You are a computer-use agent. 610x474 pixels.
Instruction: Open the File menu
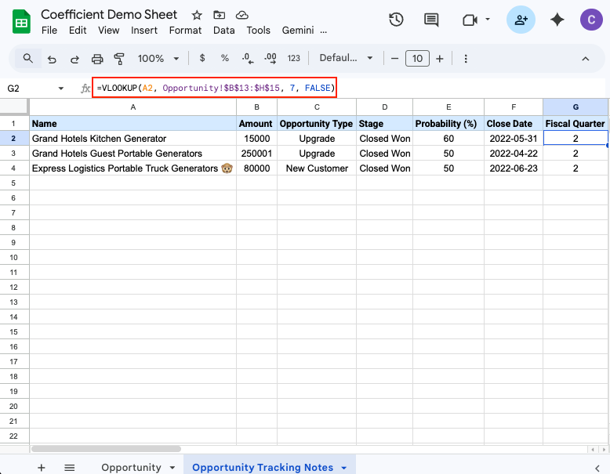49,31
